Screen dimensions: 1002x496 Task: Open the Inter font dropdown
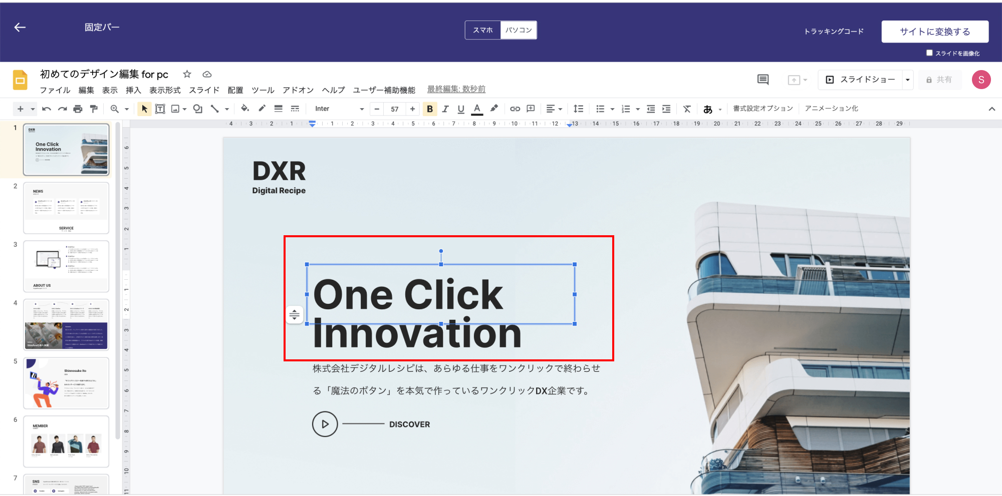click(x=339, y=109)
